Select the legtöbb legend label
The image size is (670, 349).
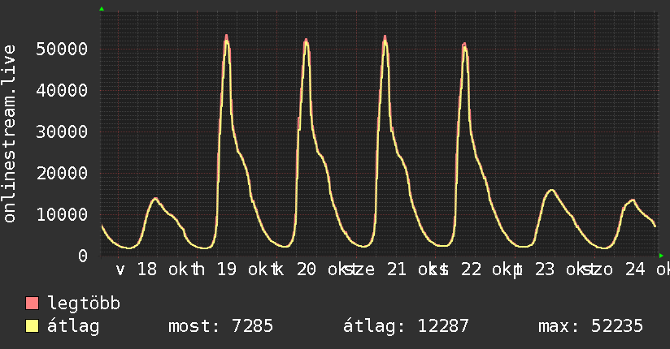pyautogui.click(x=84, y=304)
